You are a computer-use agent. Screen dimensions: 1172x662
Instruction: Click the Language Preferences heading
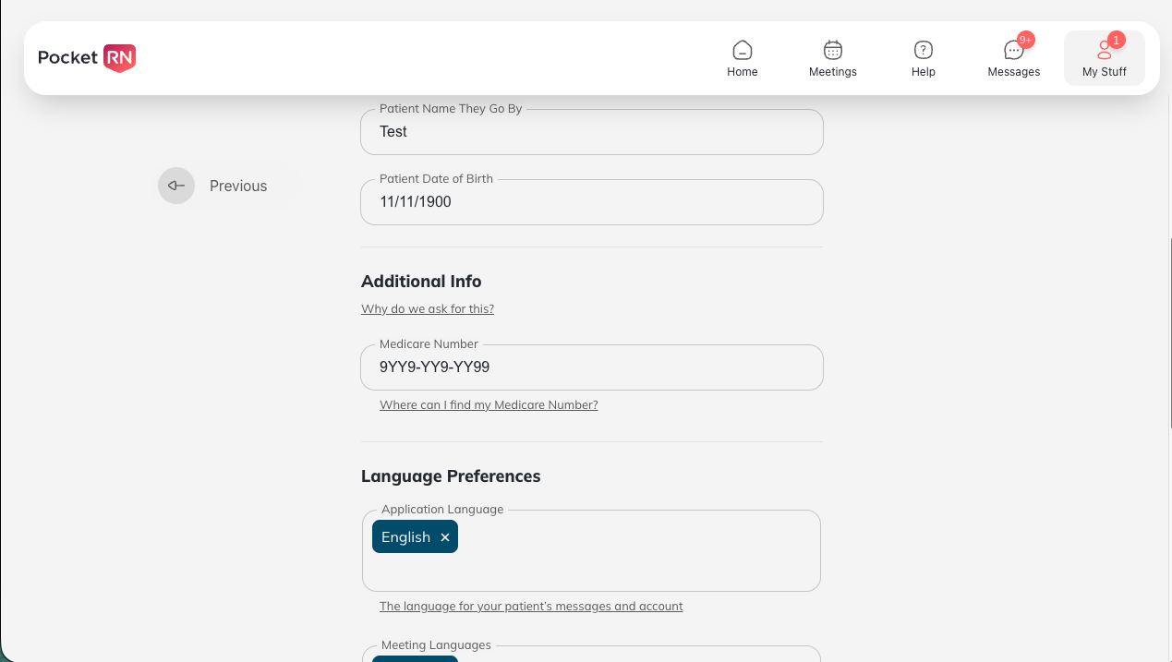point(451,476)
